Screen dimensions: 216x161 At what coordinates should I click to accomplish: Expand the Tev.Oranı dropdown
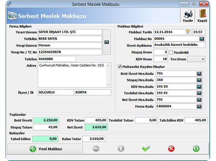[203, 59]
